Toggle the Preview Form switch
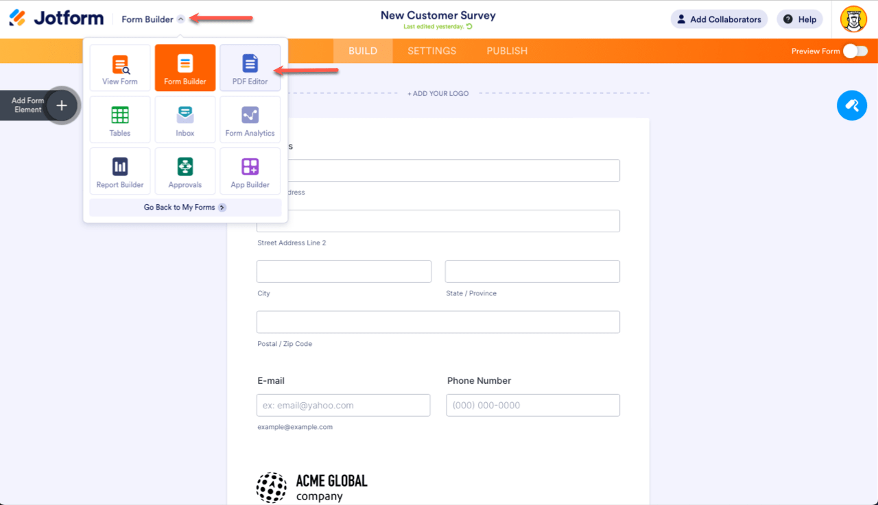 tap(855, 51)
